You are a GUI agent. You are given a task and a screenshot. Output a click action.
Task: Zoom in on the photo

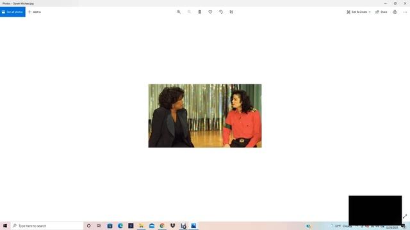coord(179,12)
